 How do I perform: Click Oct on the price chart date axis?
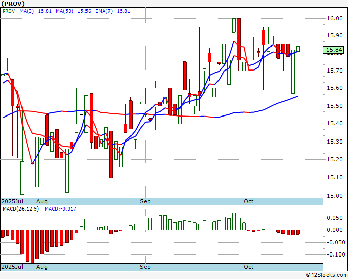[249, 201]
